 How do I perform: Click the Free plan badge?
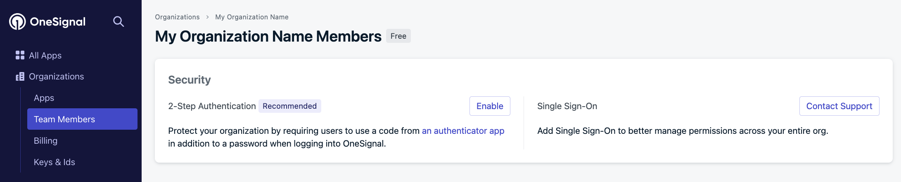[398, 36]
